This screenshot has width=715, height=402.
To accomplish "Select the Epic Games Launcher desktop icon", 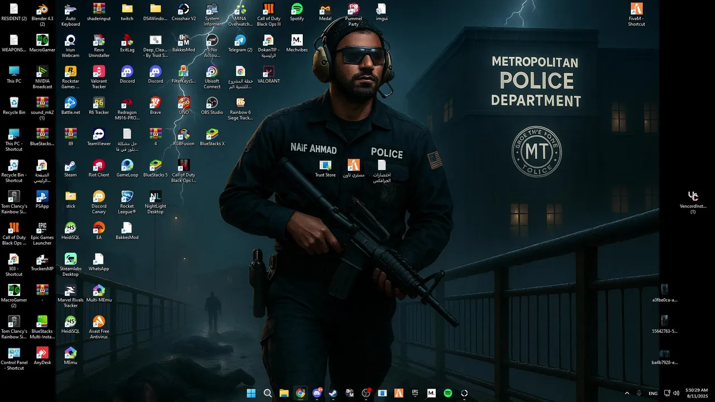I will pos(42,234).
